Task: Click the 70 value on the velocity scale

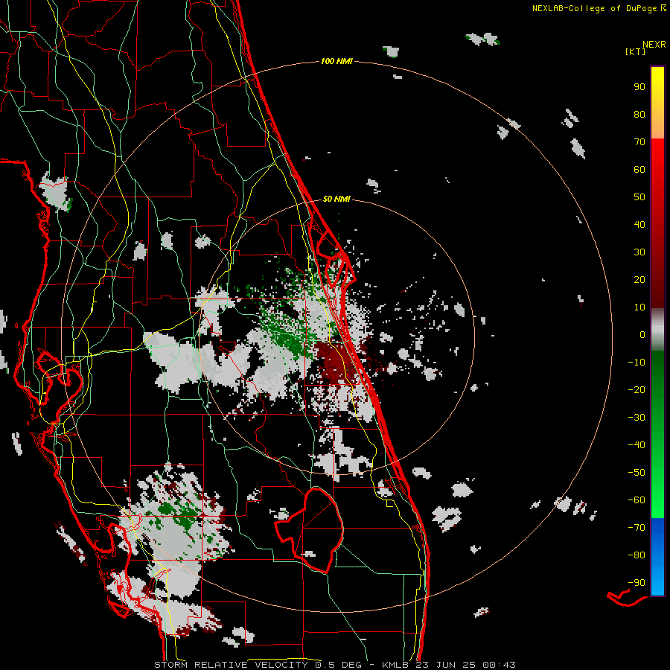Action: [639, 142]
